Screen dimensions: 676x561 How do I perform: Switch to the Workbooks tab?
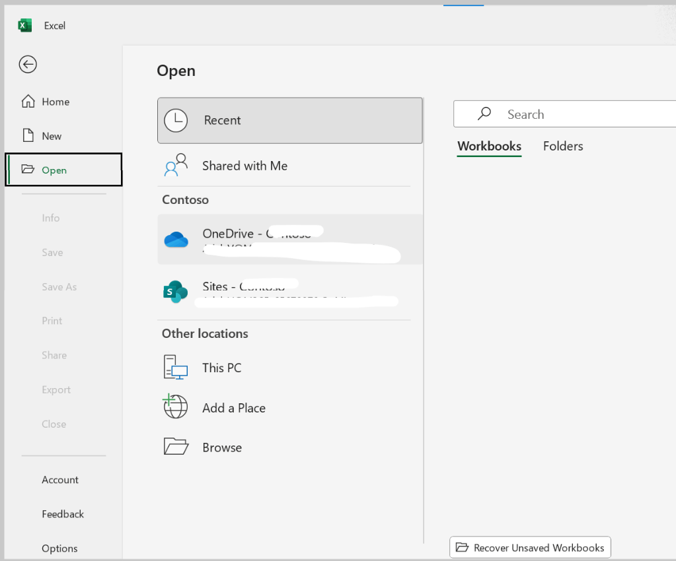click(490, 147)
